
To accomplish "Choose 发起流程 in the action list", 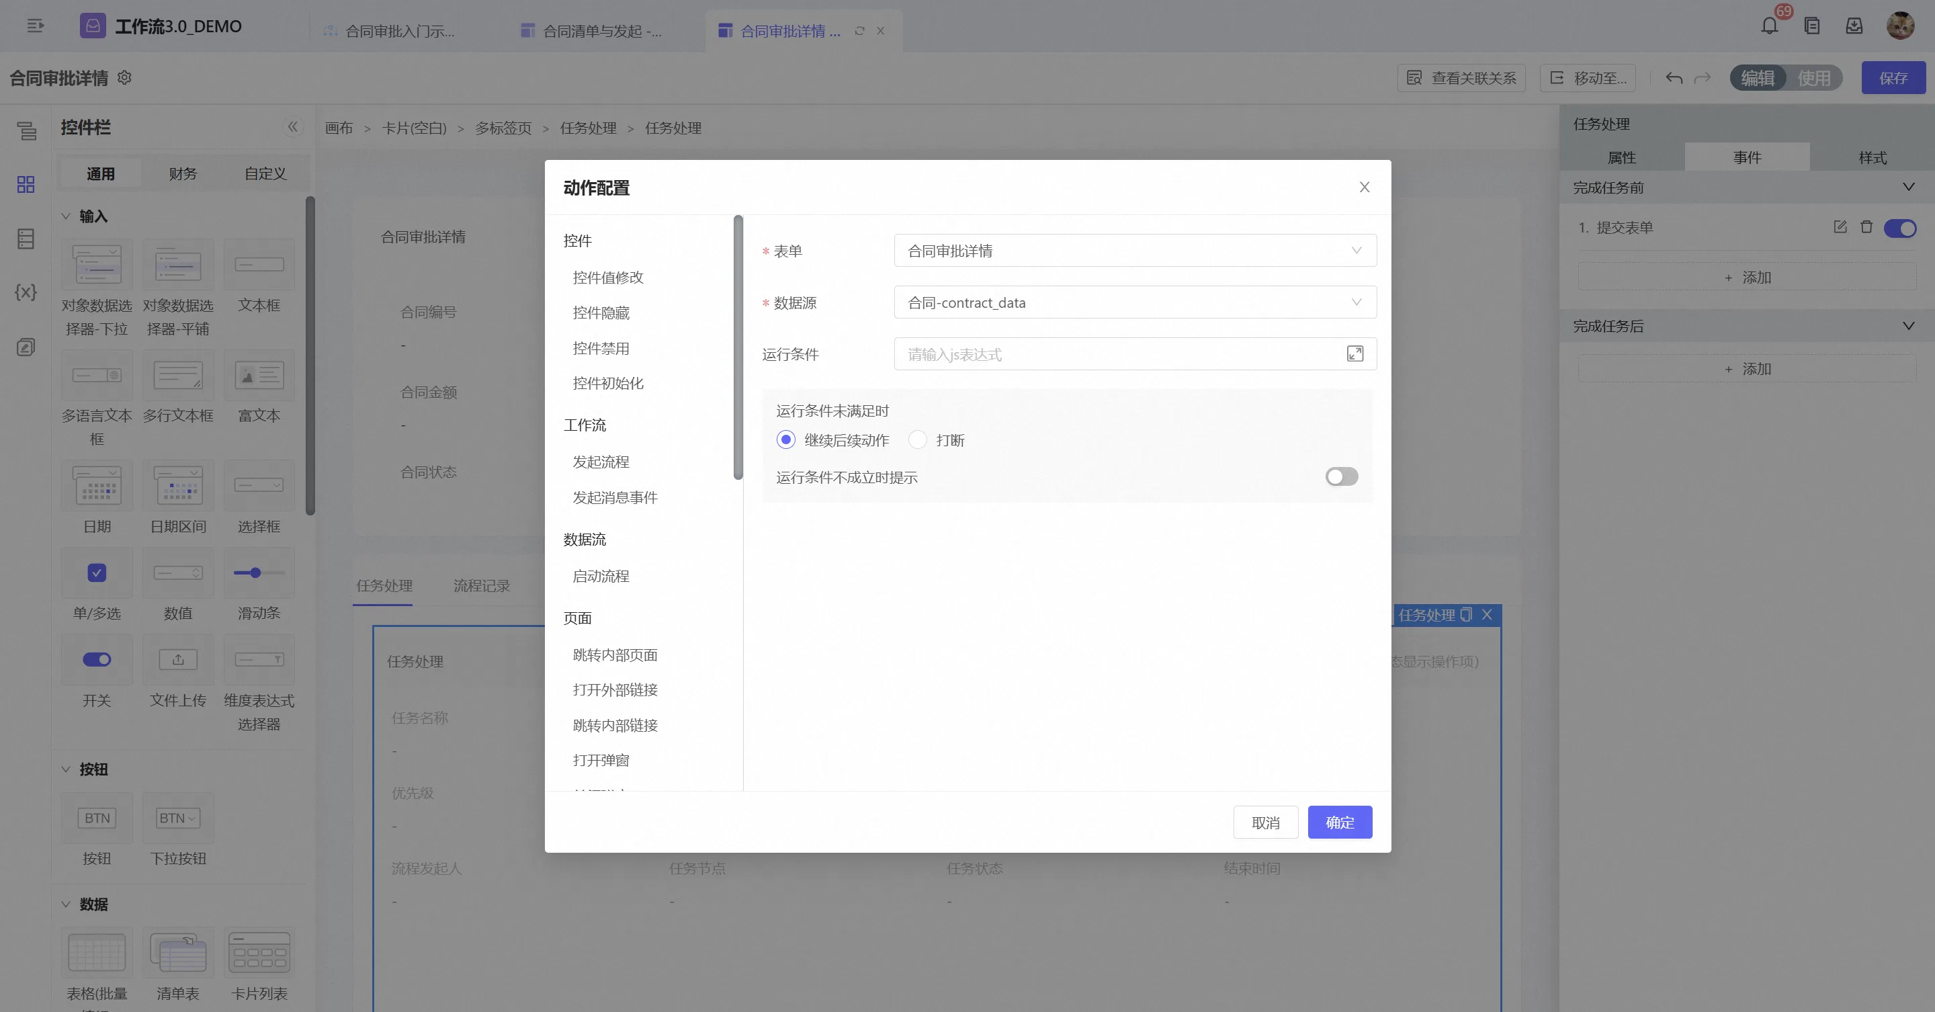I will (601, 461).
